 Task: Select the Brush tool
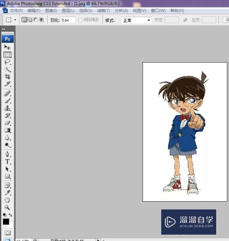click(x=7, y=101)
